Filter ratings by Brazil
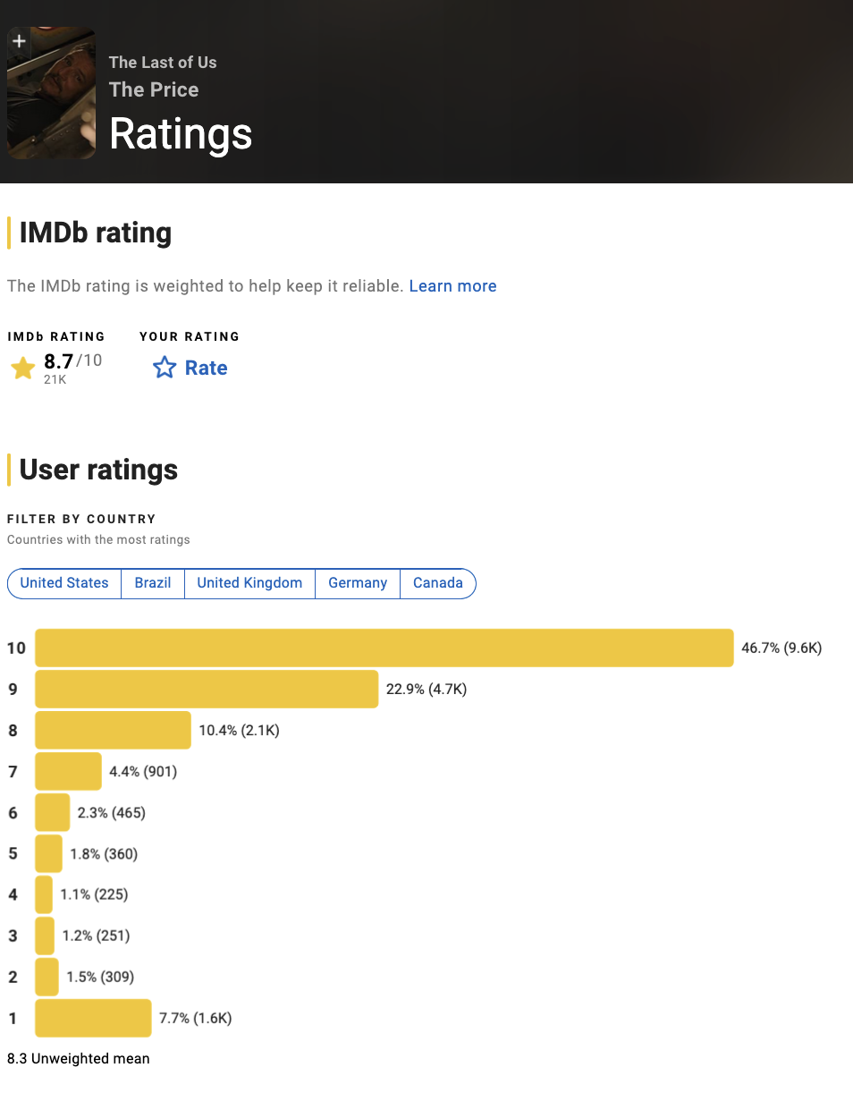The width and height of the screenshot is (853, 1093). point(153,583)
